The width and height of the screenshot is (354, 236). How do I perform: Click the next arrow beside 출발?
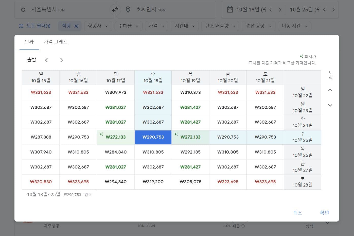coord(61,60)
